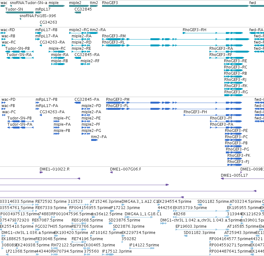
Task: Click the miple-PC protein label
Action: point(62,118)
